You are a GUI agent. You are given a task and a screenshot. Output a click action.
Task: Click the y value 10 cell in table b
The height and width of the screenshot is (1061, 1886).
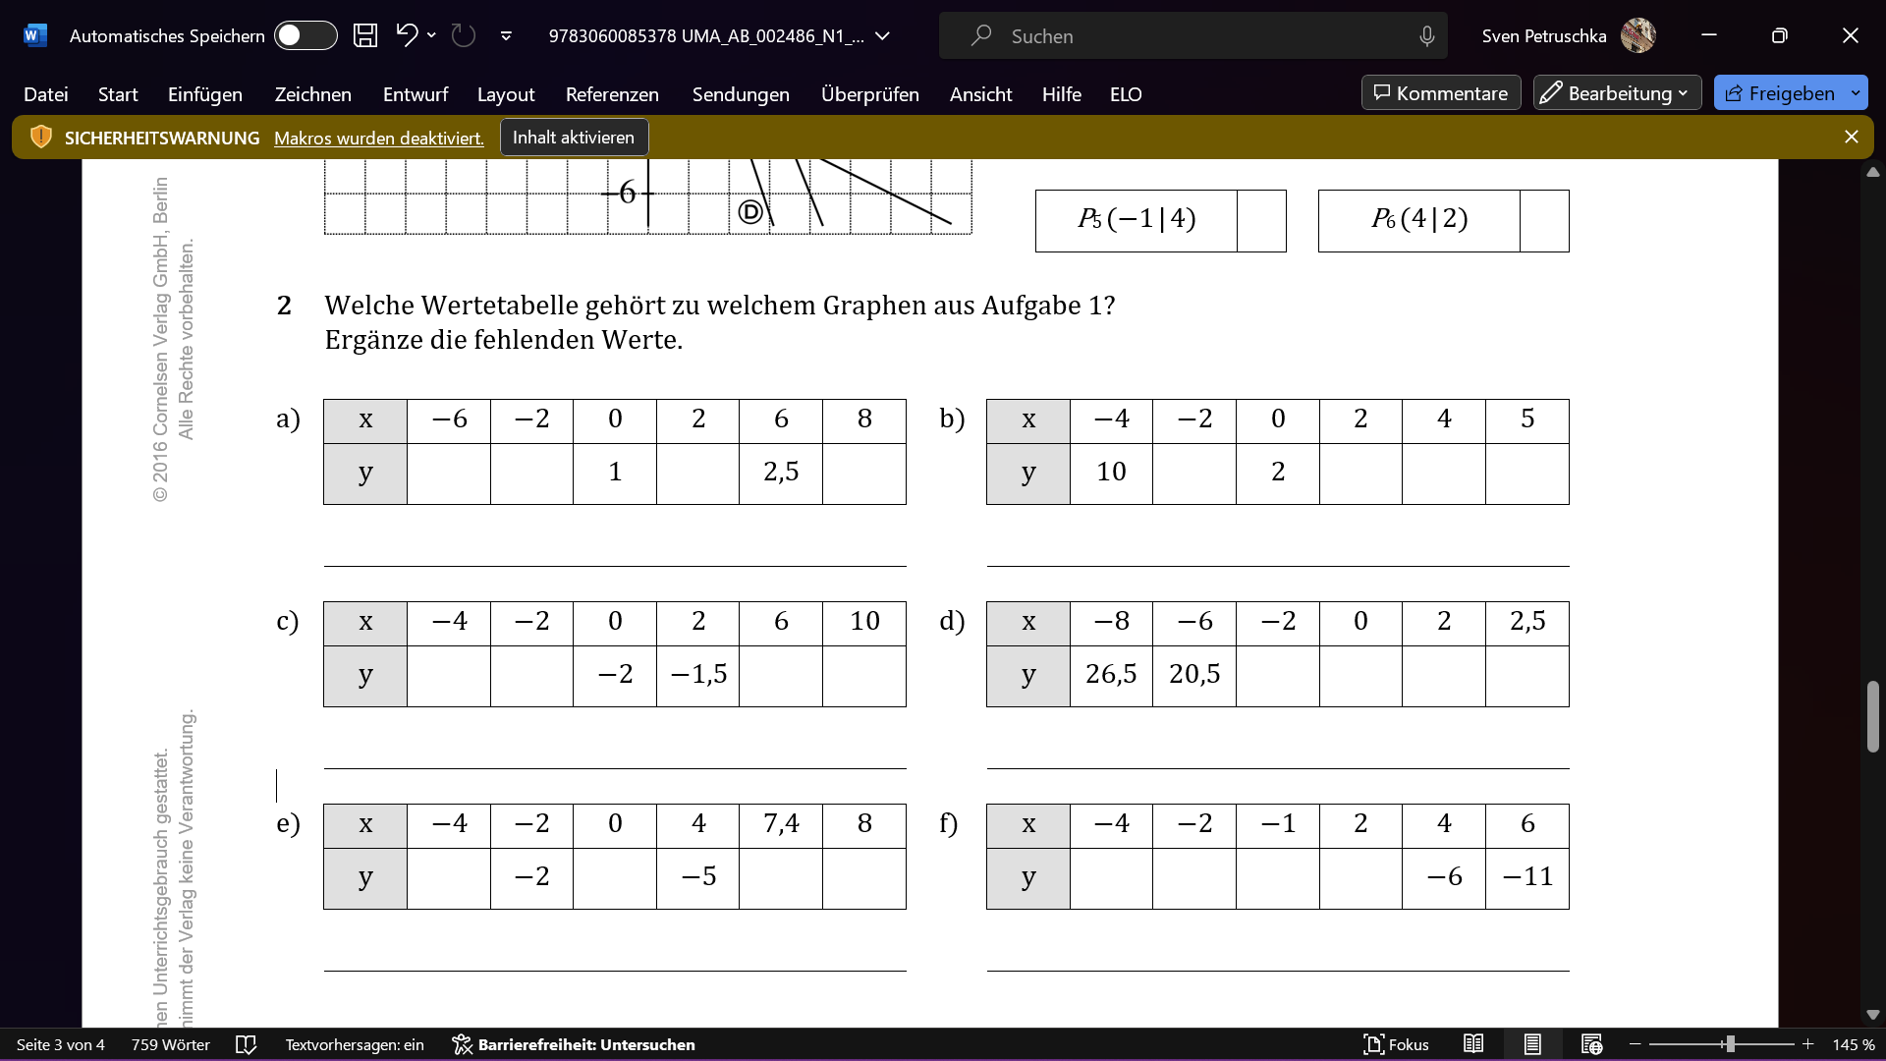[1111, 474]
